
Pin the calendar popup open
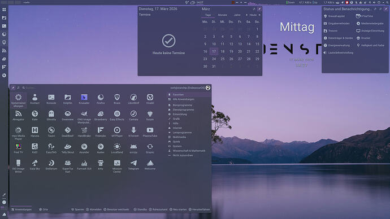click(259, 9)
